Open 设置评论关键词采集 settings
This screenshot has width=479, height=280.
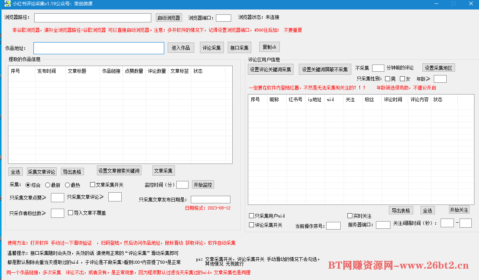point(270,69)
